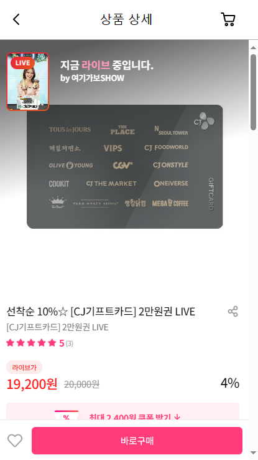Toggle the wishlist heart icon
The image size is (258, 460).
pos(15,441)
